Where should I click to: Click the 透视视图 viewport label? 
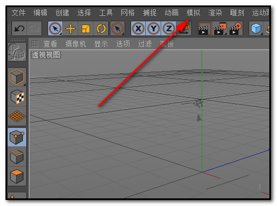click(46, 55)
